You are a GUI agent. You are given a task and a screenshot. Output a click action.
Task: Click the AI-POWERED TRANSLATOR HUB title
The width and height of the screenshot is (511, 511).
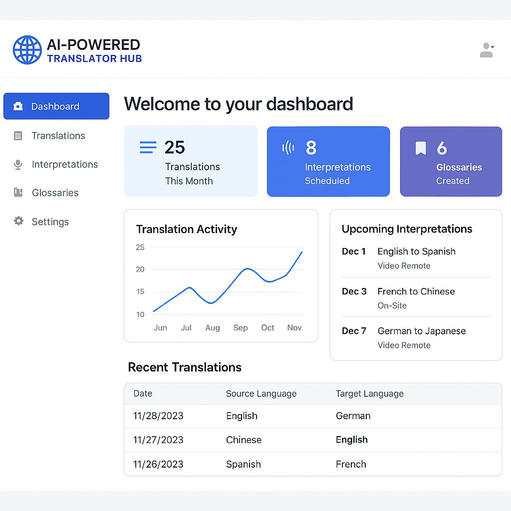94,50
